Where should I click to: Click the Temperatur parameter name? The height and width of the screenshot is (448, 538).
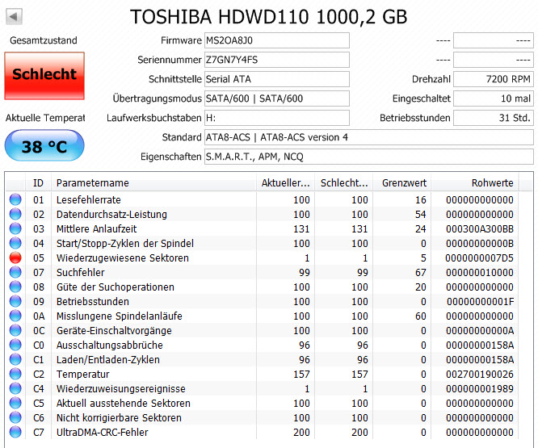[82, 374]
